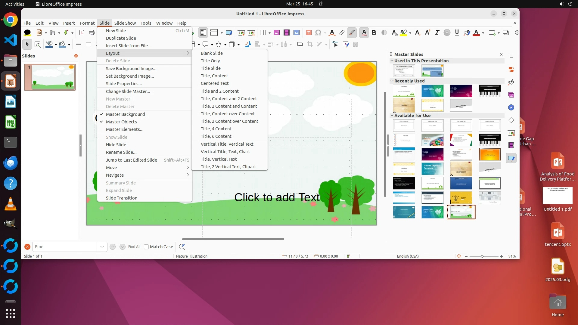Select the Blank Slide layout option
The image size is (578, 325).
coord(212,53)
